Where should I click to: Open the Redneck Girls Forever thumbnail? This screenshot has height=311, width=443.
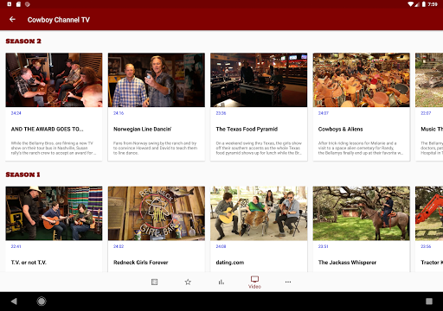point(157,213)
